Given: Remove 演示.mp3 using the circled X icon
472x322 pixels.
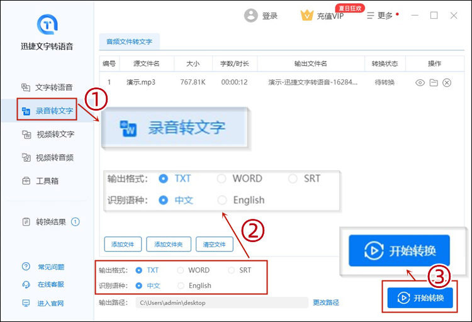Looking at the screenshot, I should click(x=447, y=83).
